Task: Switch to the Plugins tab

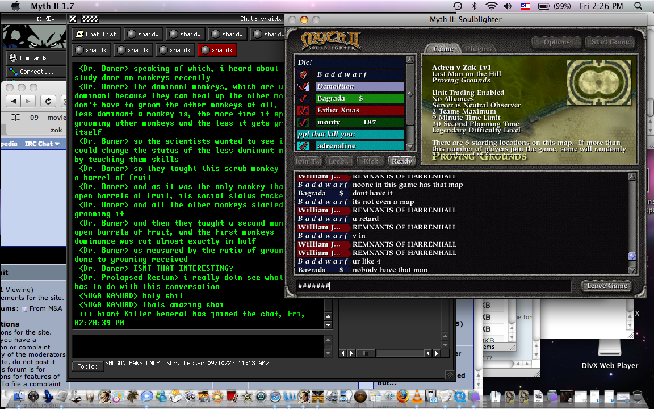Action: point(479,49)
